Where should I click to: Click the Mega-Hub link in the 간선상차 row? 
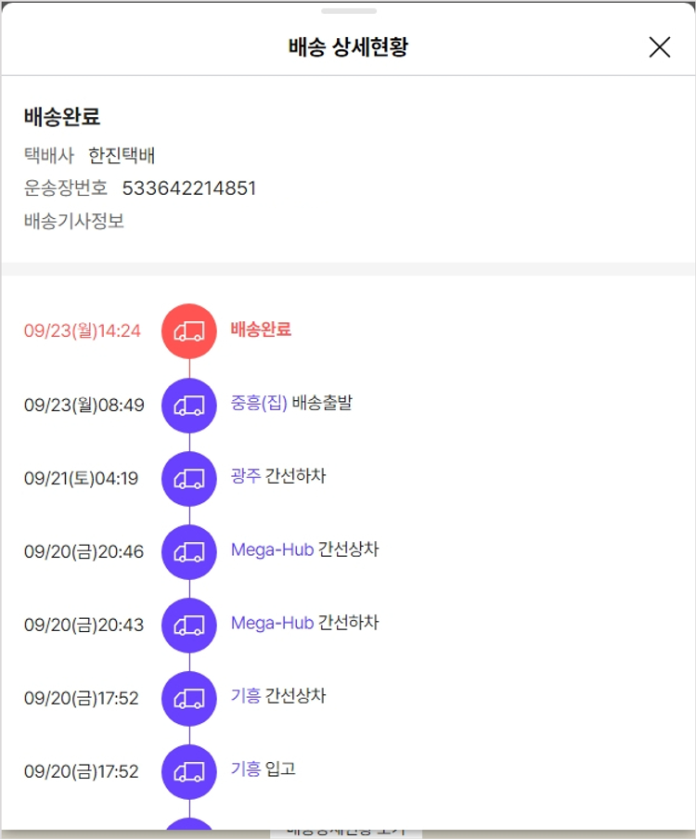pyautogui.click(x=272, y=549)
